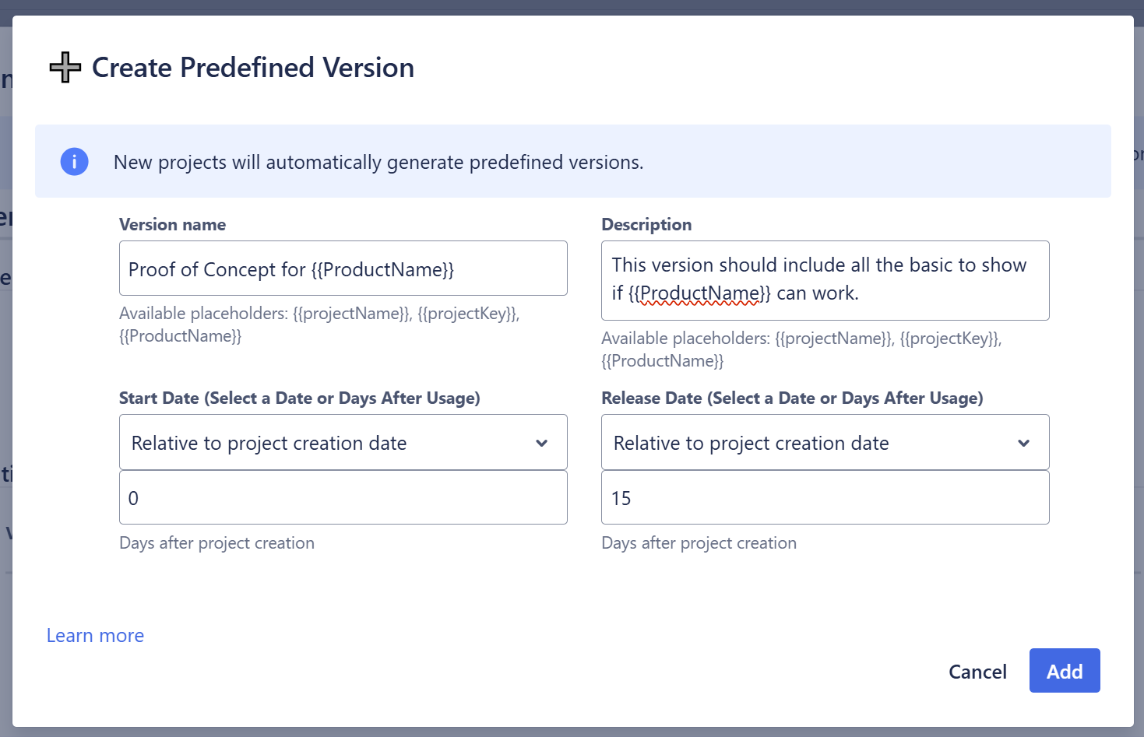Image resolution: width=1144 pixels, height=737 pixels.
Task: Click the misspelled {{ProductName}} word in the Description
Action: pyautogui.click(x=699, y=292)
